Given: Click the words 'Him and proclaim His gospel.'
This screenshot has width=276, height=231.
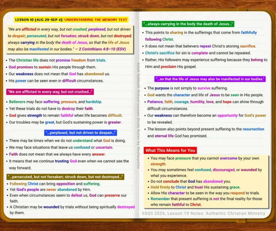Looking at the screenshot, I should [x=171, y=67].
